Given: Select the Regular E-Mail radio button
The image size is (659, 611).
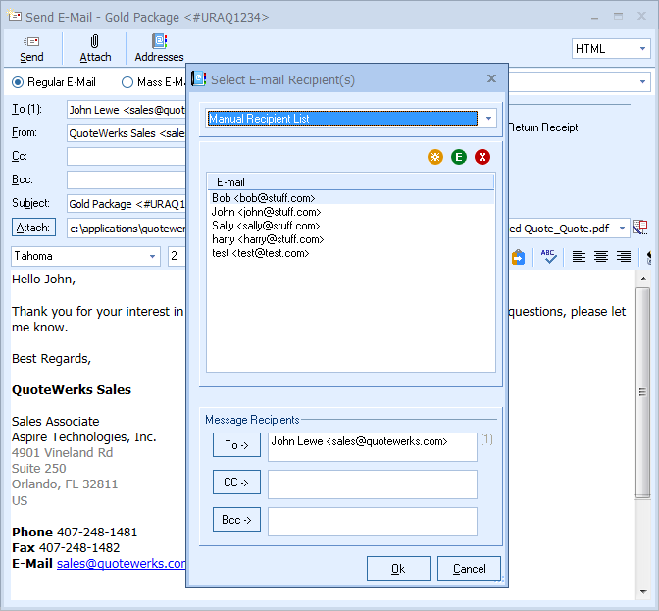Looking at the screenshot, I should [x=18, y=82].
